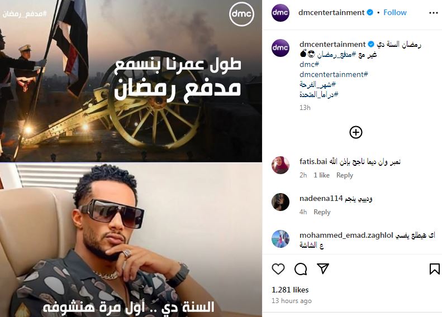Load more comments plus circle
442x317 pixels.
356,132
